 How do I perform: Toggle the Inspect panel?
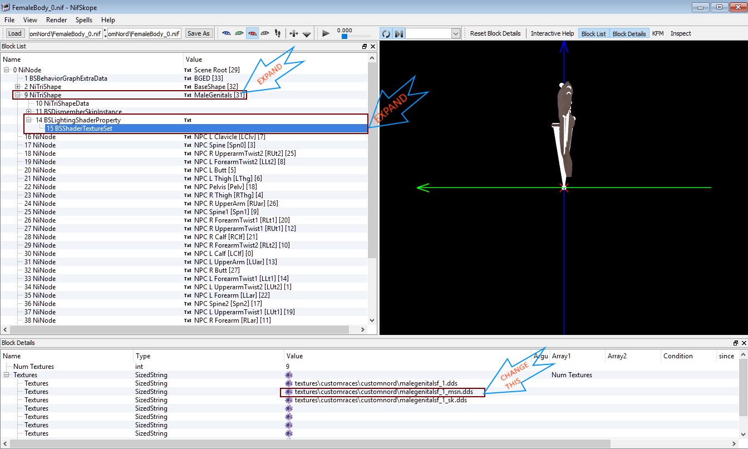click(681, 33)
